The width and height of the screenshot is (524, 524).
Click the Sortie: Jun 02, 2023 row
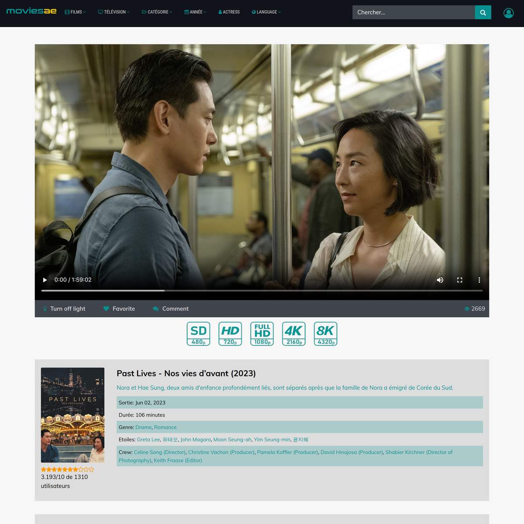(x=300, y=403)
